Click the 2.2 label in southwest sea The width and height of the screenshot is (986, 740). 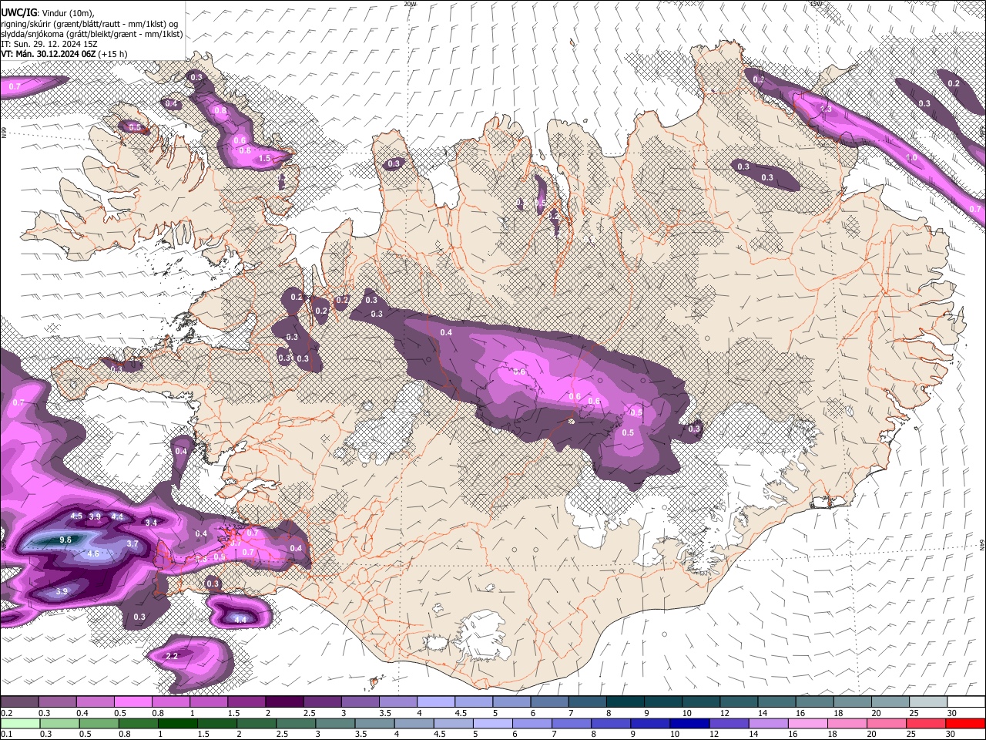(x=172, y=656)
